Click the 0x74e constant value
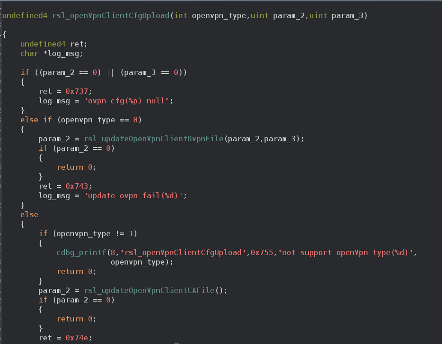The height and width of the screenshot is (344, 442). point(77,338)
